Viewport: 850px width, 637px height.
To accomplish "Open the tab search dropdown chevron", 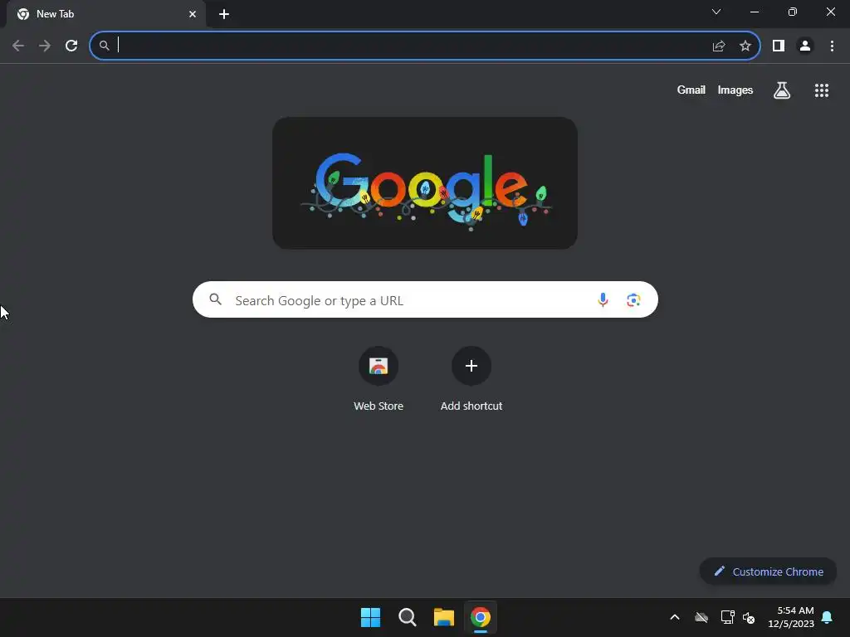I will (x=716, y=12).
